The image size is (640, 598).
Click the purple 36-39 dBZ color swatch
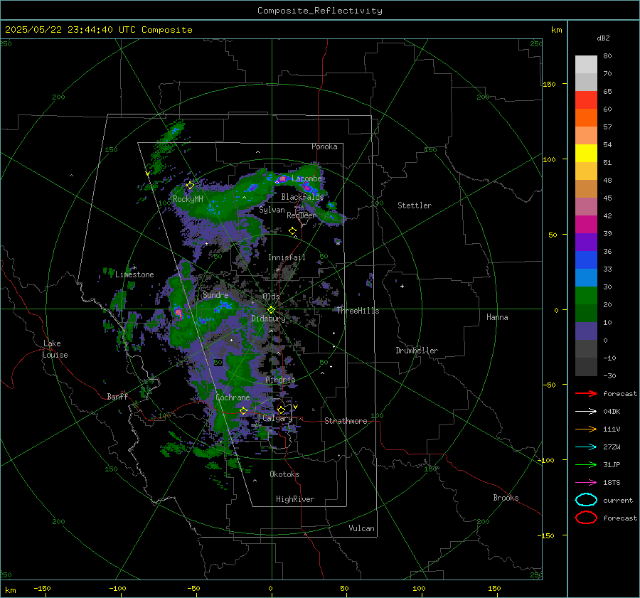coord(586,242)
